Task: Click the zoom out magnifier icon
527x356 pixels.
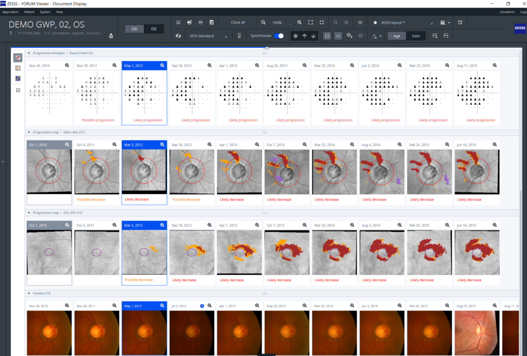Action: (x=263, y=23)
